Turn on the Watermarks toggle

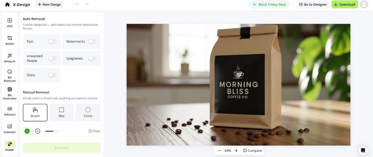[92, 42]
